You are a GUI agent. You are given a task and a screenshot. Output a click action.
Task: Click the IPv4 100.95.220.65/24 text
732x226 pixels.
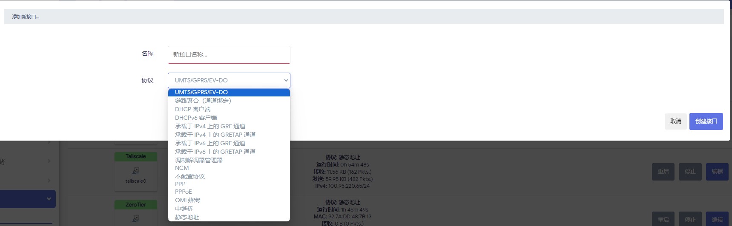342,186
